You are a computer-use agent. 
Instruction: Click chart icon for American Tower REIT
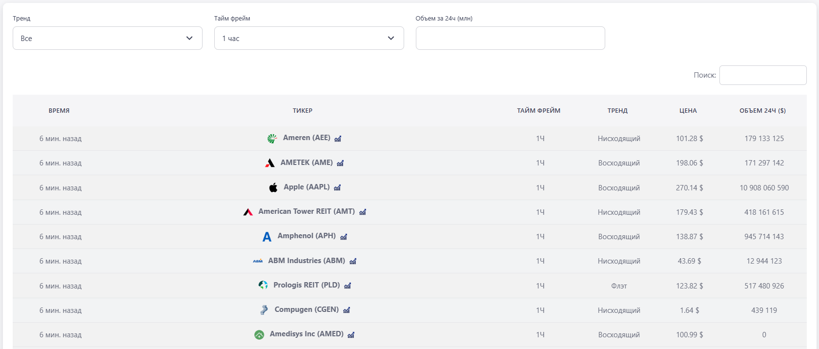click(x=363, y=212)
